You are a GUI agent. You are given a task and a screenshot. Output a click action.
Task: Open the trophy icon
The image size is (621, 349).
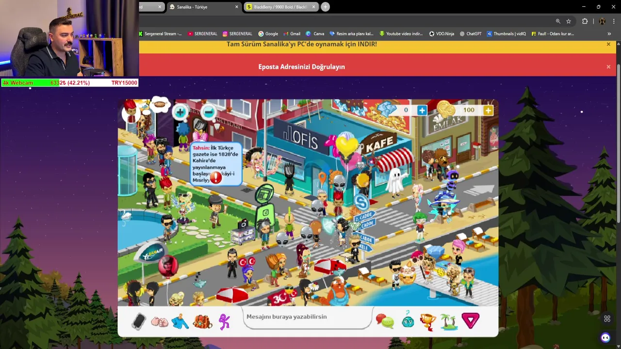pos(428,321)
